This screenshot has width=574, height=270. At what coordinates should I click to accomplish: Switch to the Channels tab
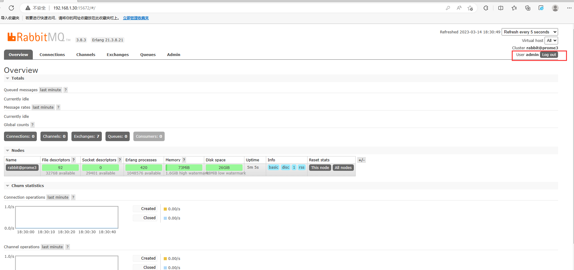(x=86, y=54)
